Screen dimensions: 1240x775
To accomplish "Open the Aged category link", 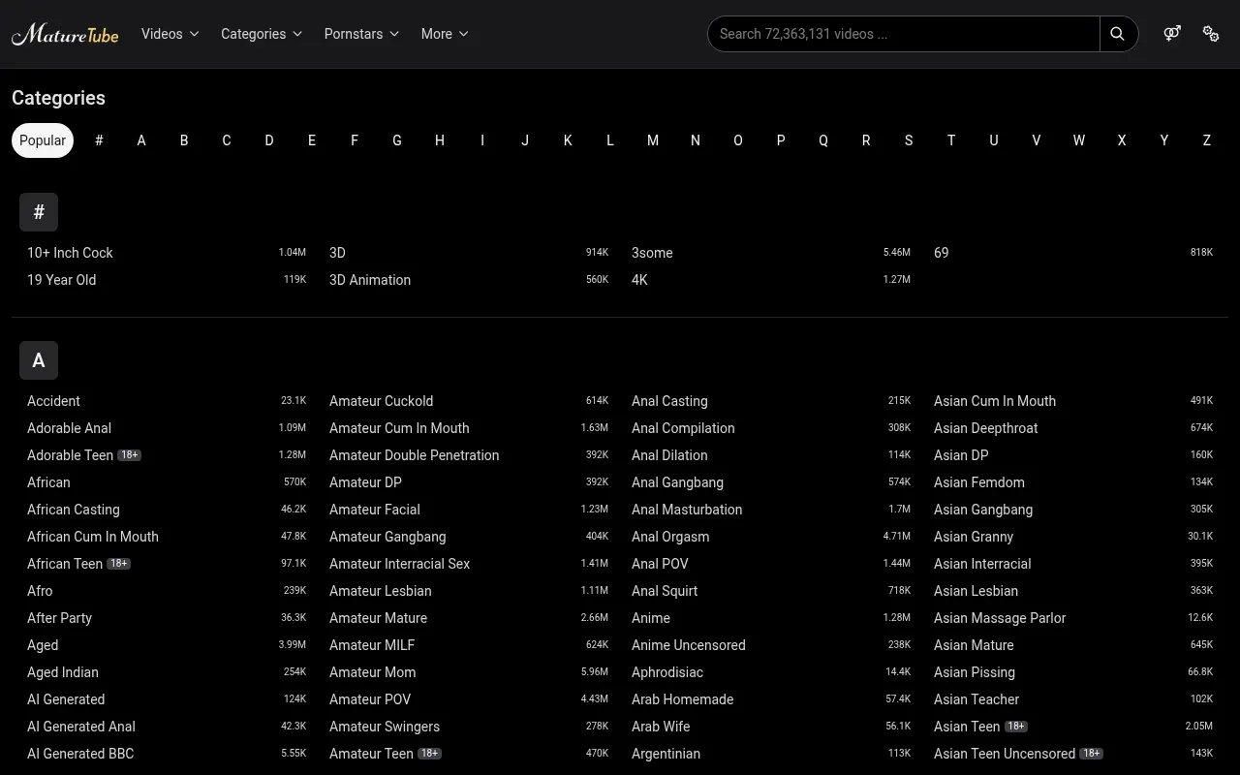I will (43, 645).
